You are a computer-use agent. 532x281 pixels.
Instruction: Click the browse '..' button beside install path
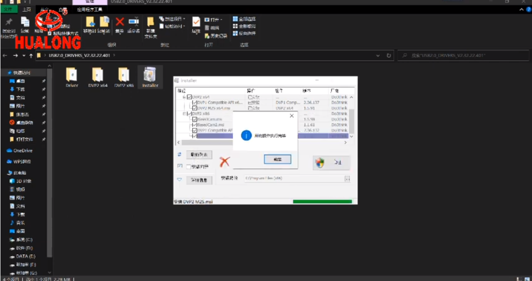pos(347,179)
